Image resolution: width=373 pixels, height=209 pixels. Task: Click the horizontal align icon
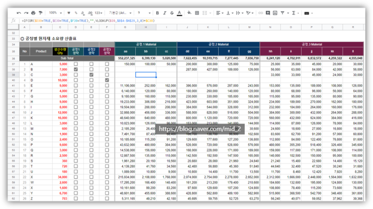(218, 13)
